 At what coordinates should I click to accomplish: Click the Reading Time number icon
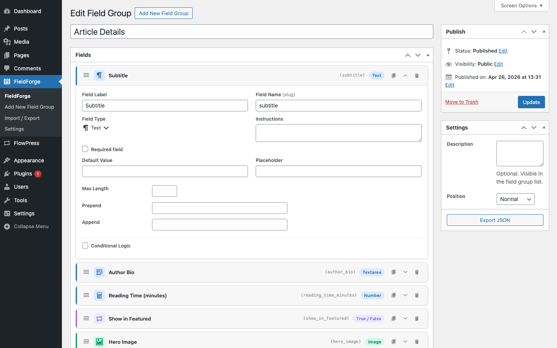(x=99, y=295)
